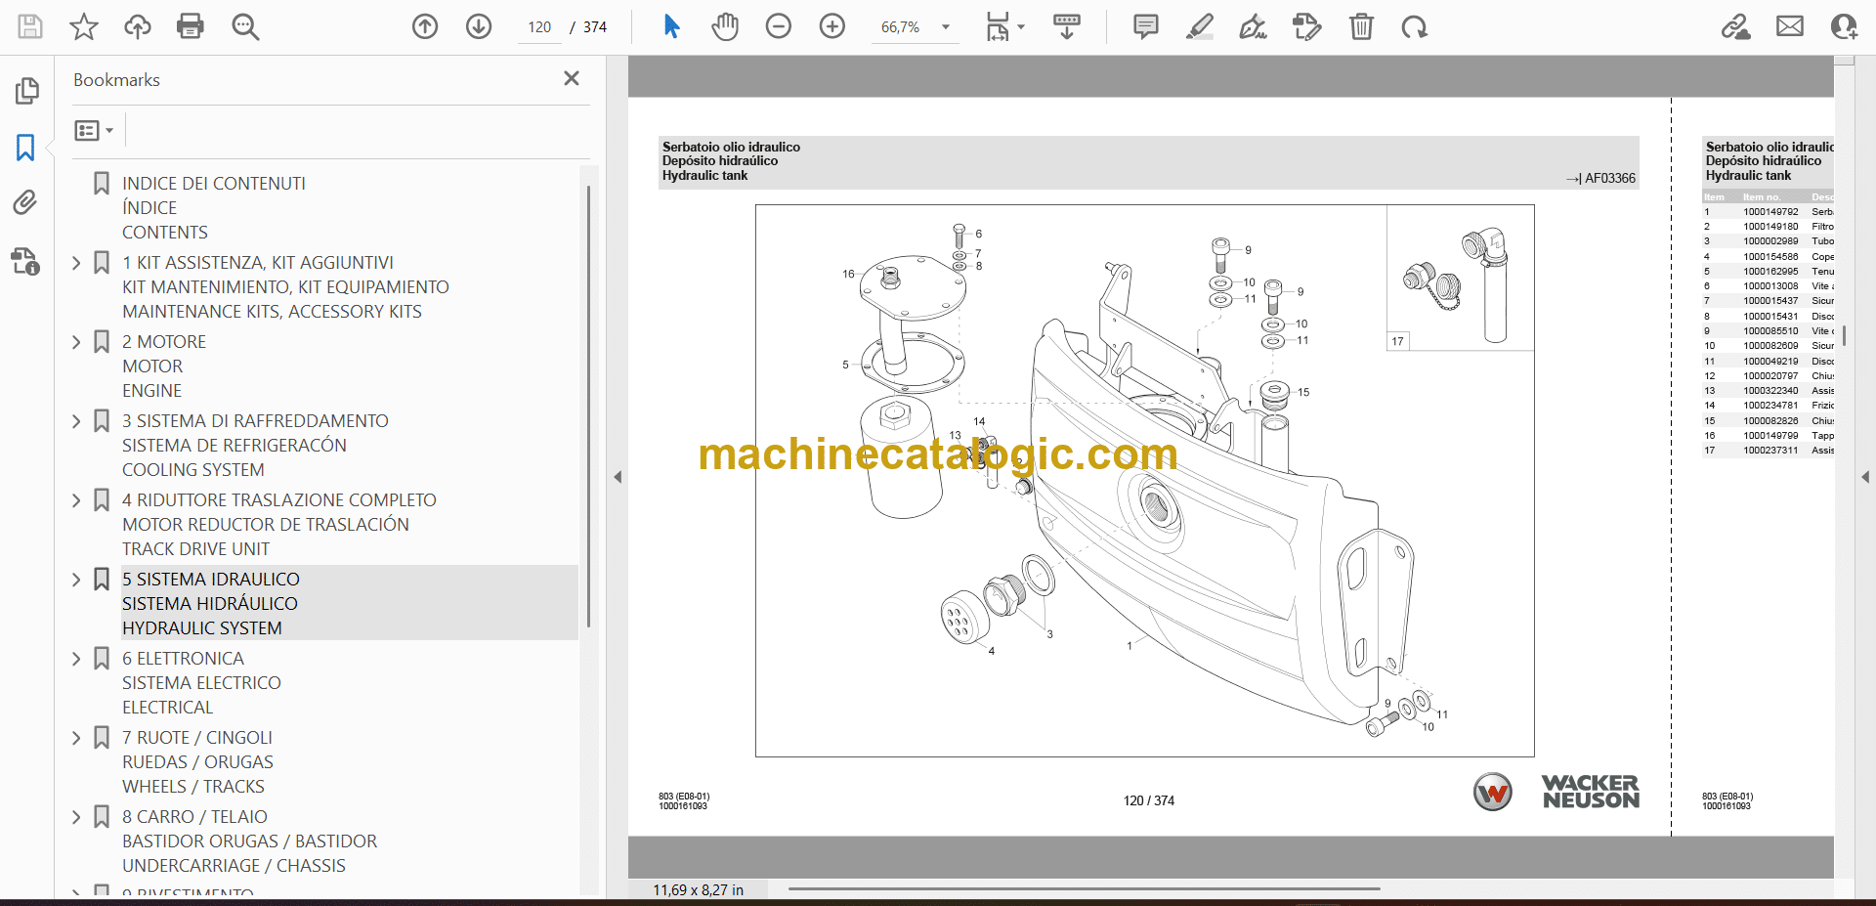Click the print file icon

[190, 26]
